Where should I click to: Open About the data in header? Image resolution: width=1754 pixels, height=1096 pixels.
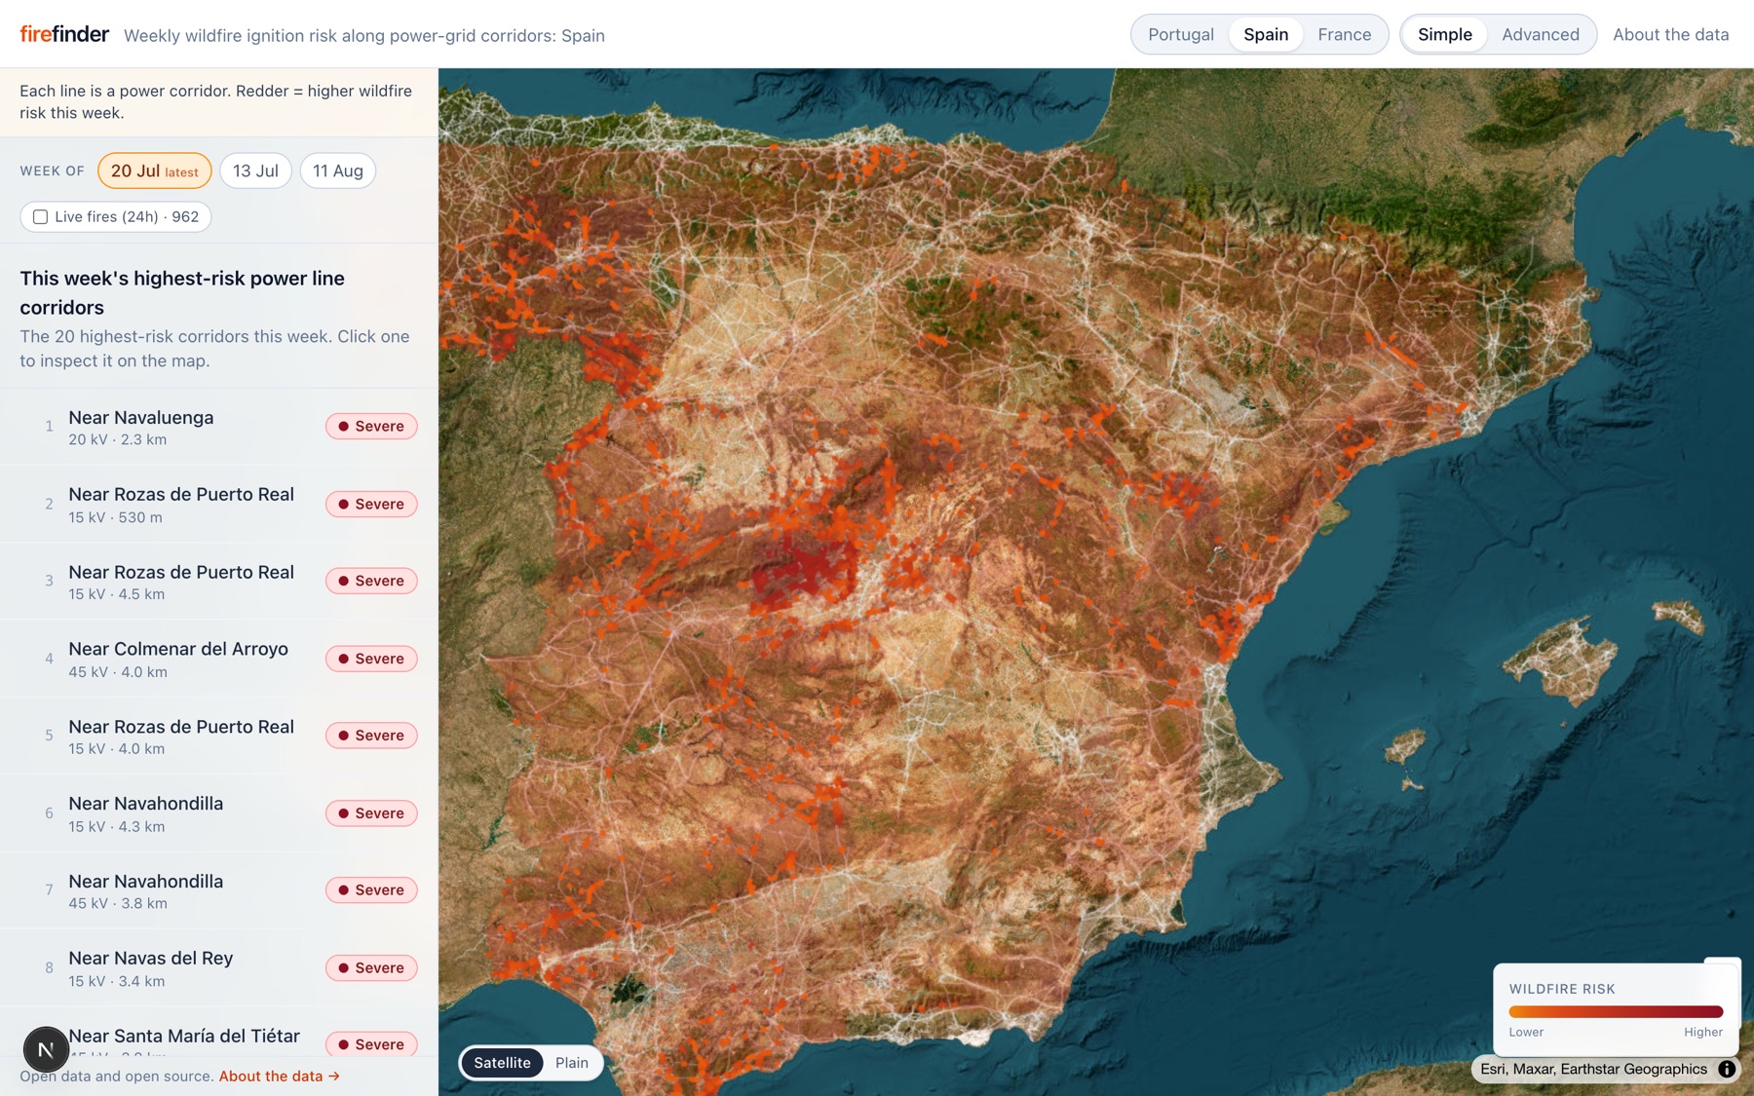(x=1670, y=34)
